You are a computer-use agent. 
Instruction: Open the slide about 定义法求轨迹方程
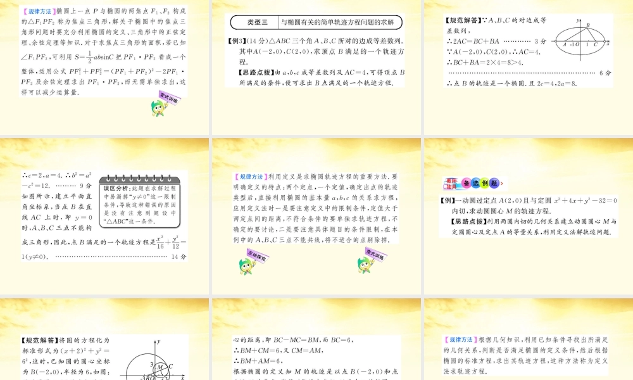coord(529,339)
